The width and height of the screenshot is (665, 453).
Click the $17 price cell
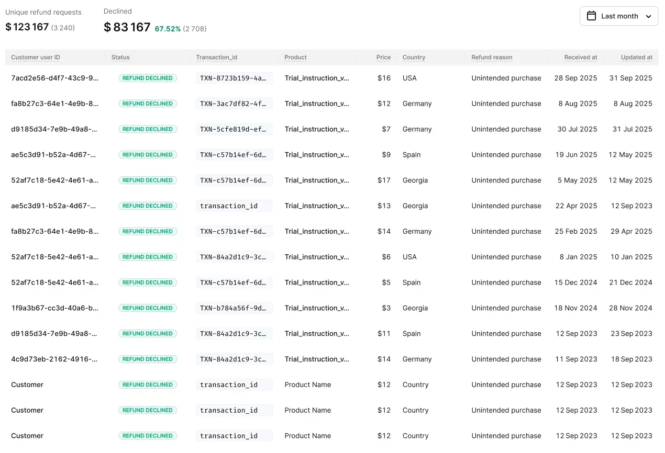pyautogui.click(x=384, y=180)
